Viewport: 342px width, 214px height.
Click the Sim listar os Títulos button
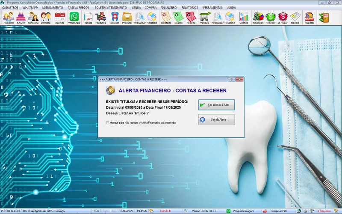(x=216, y=105)
